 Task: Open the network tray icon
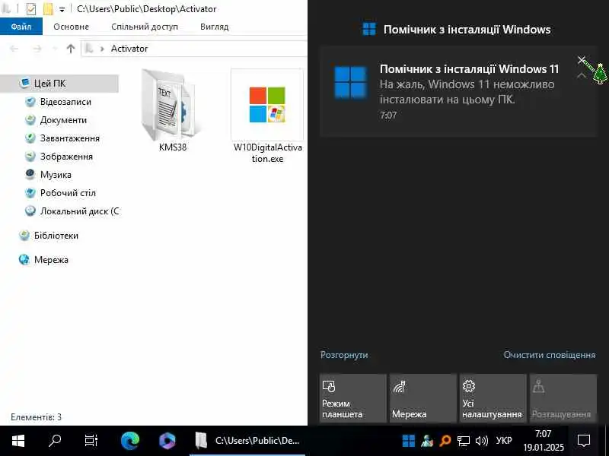point(463,441)
